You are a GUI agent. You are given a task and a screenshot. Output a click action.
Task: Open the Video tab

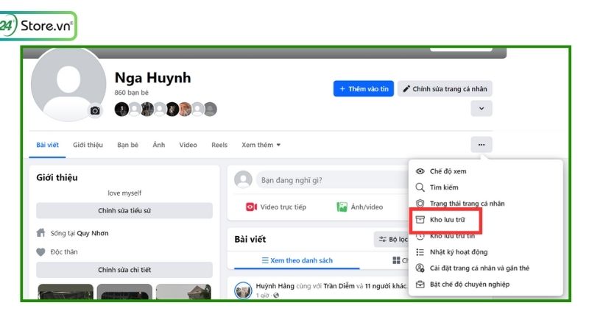pos(188,145)
